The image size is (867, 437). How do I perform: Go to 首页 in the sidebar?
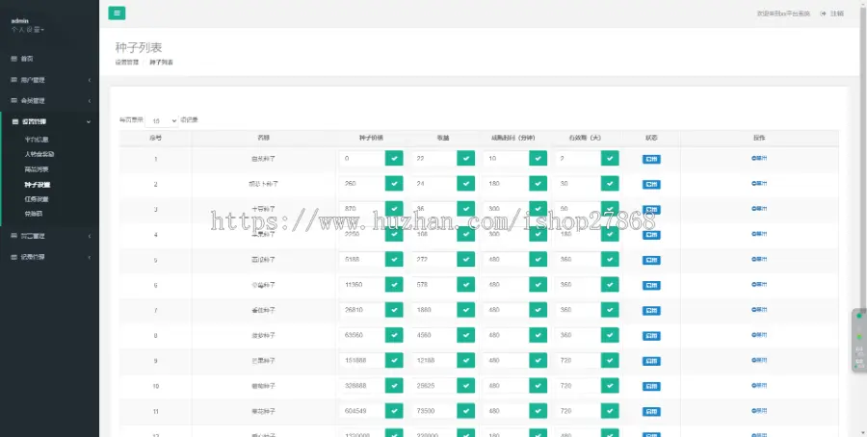click(27, 59)
